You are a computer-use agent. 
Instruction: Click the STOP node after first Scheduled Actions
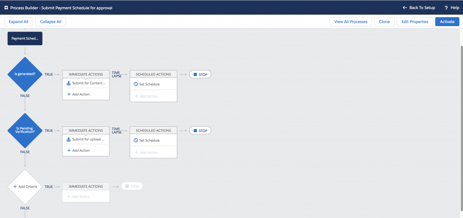(x=200, y=74)
